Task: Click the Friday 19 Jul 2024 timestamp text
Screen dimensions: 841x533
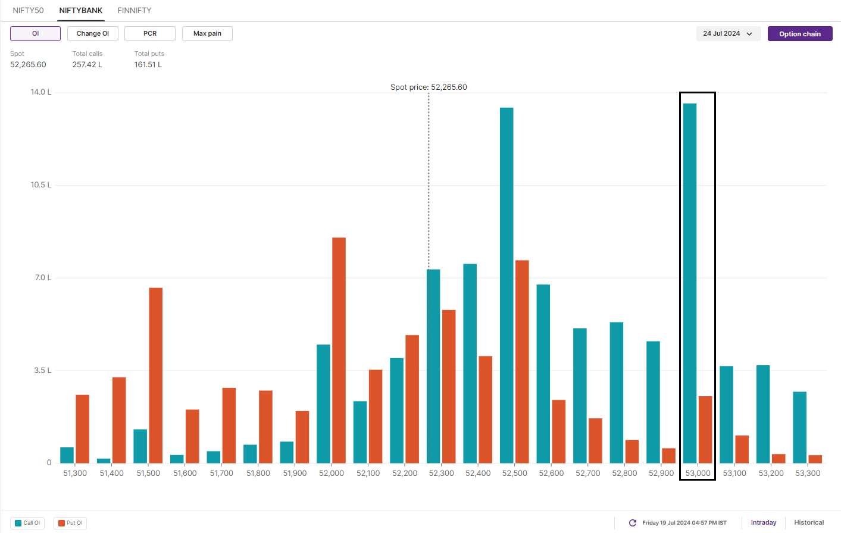Action: point(684,523)
